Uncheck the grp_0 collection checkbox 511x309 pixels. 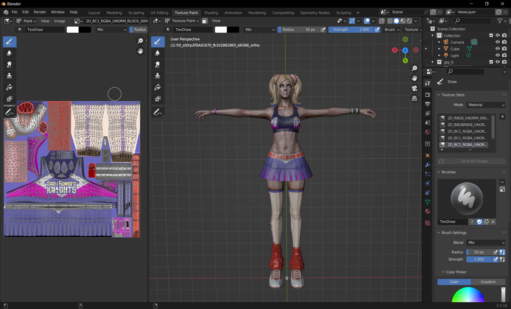tap(491, 62)
